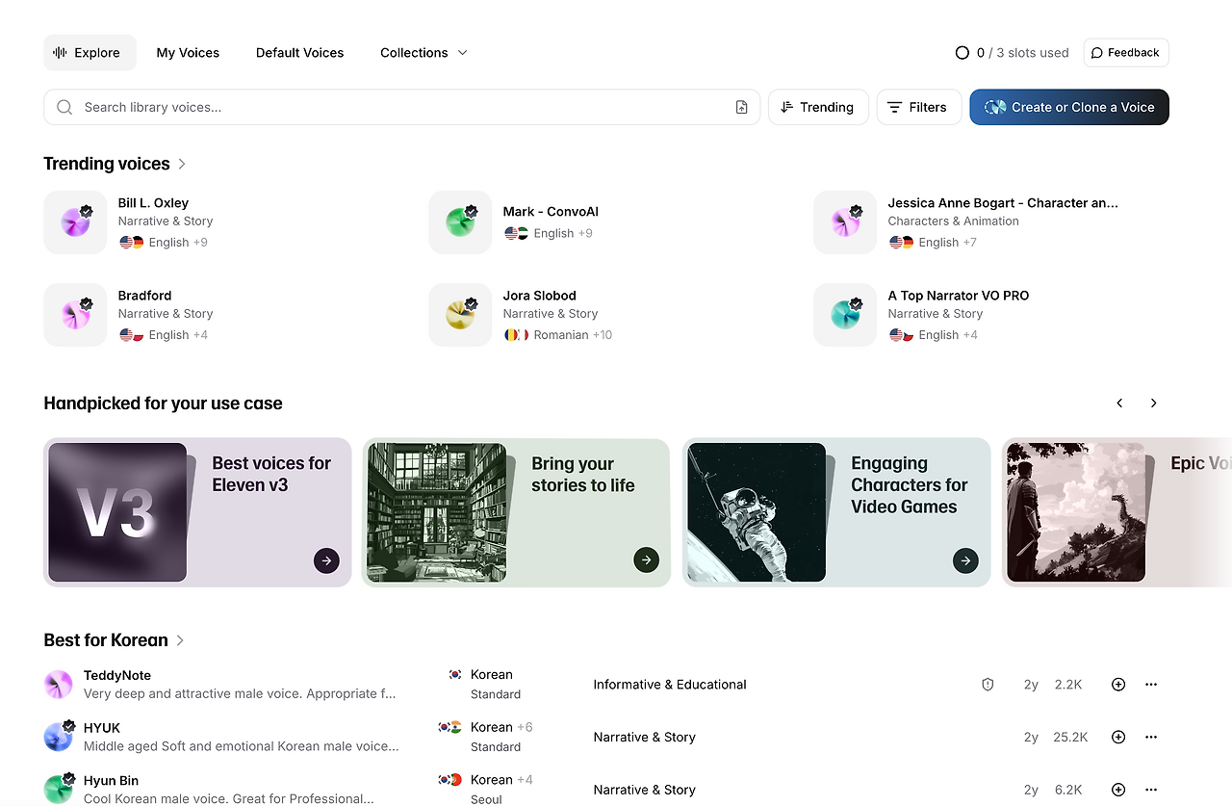Go to previous handpicked collections slide

click(x=1119, y=403)
